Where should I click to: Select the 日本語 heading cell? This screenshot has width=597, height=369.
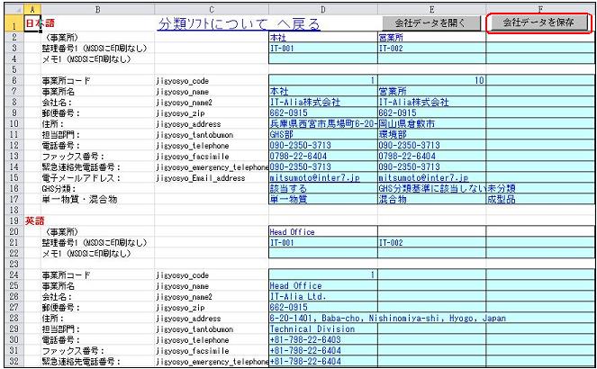(32, 23)
